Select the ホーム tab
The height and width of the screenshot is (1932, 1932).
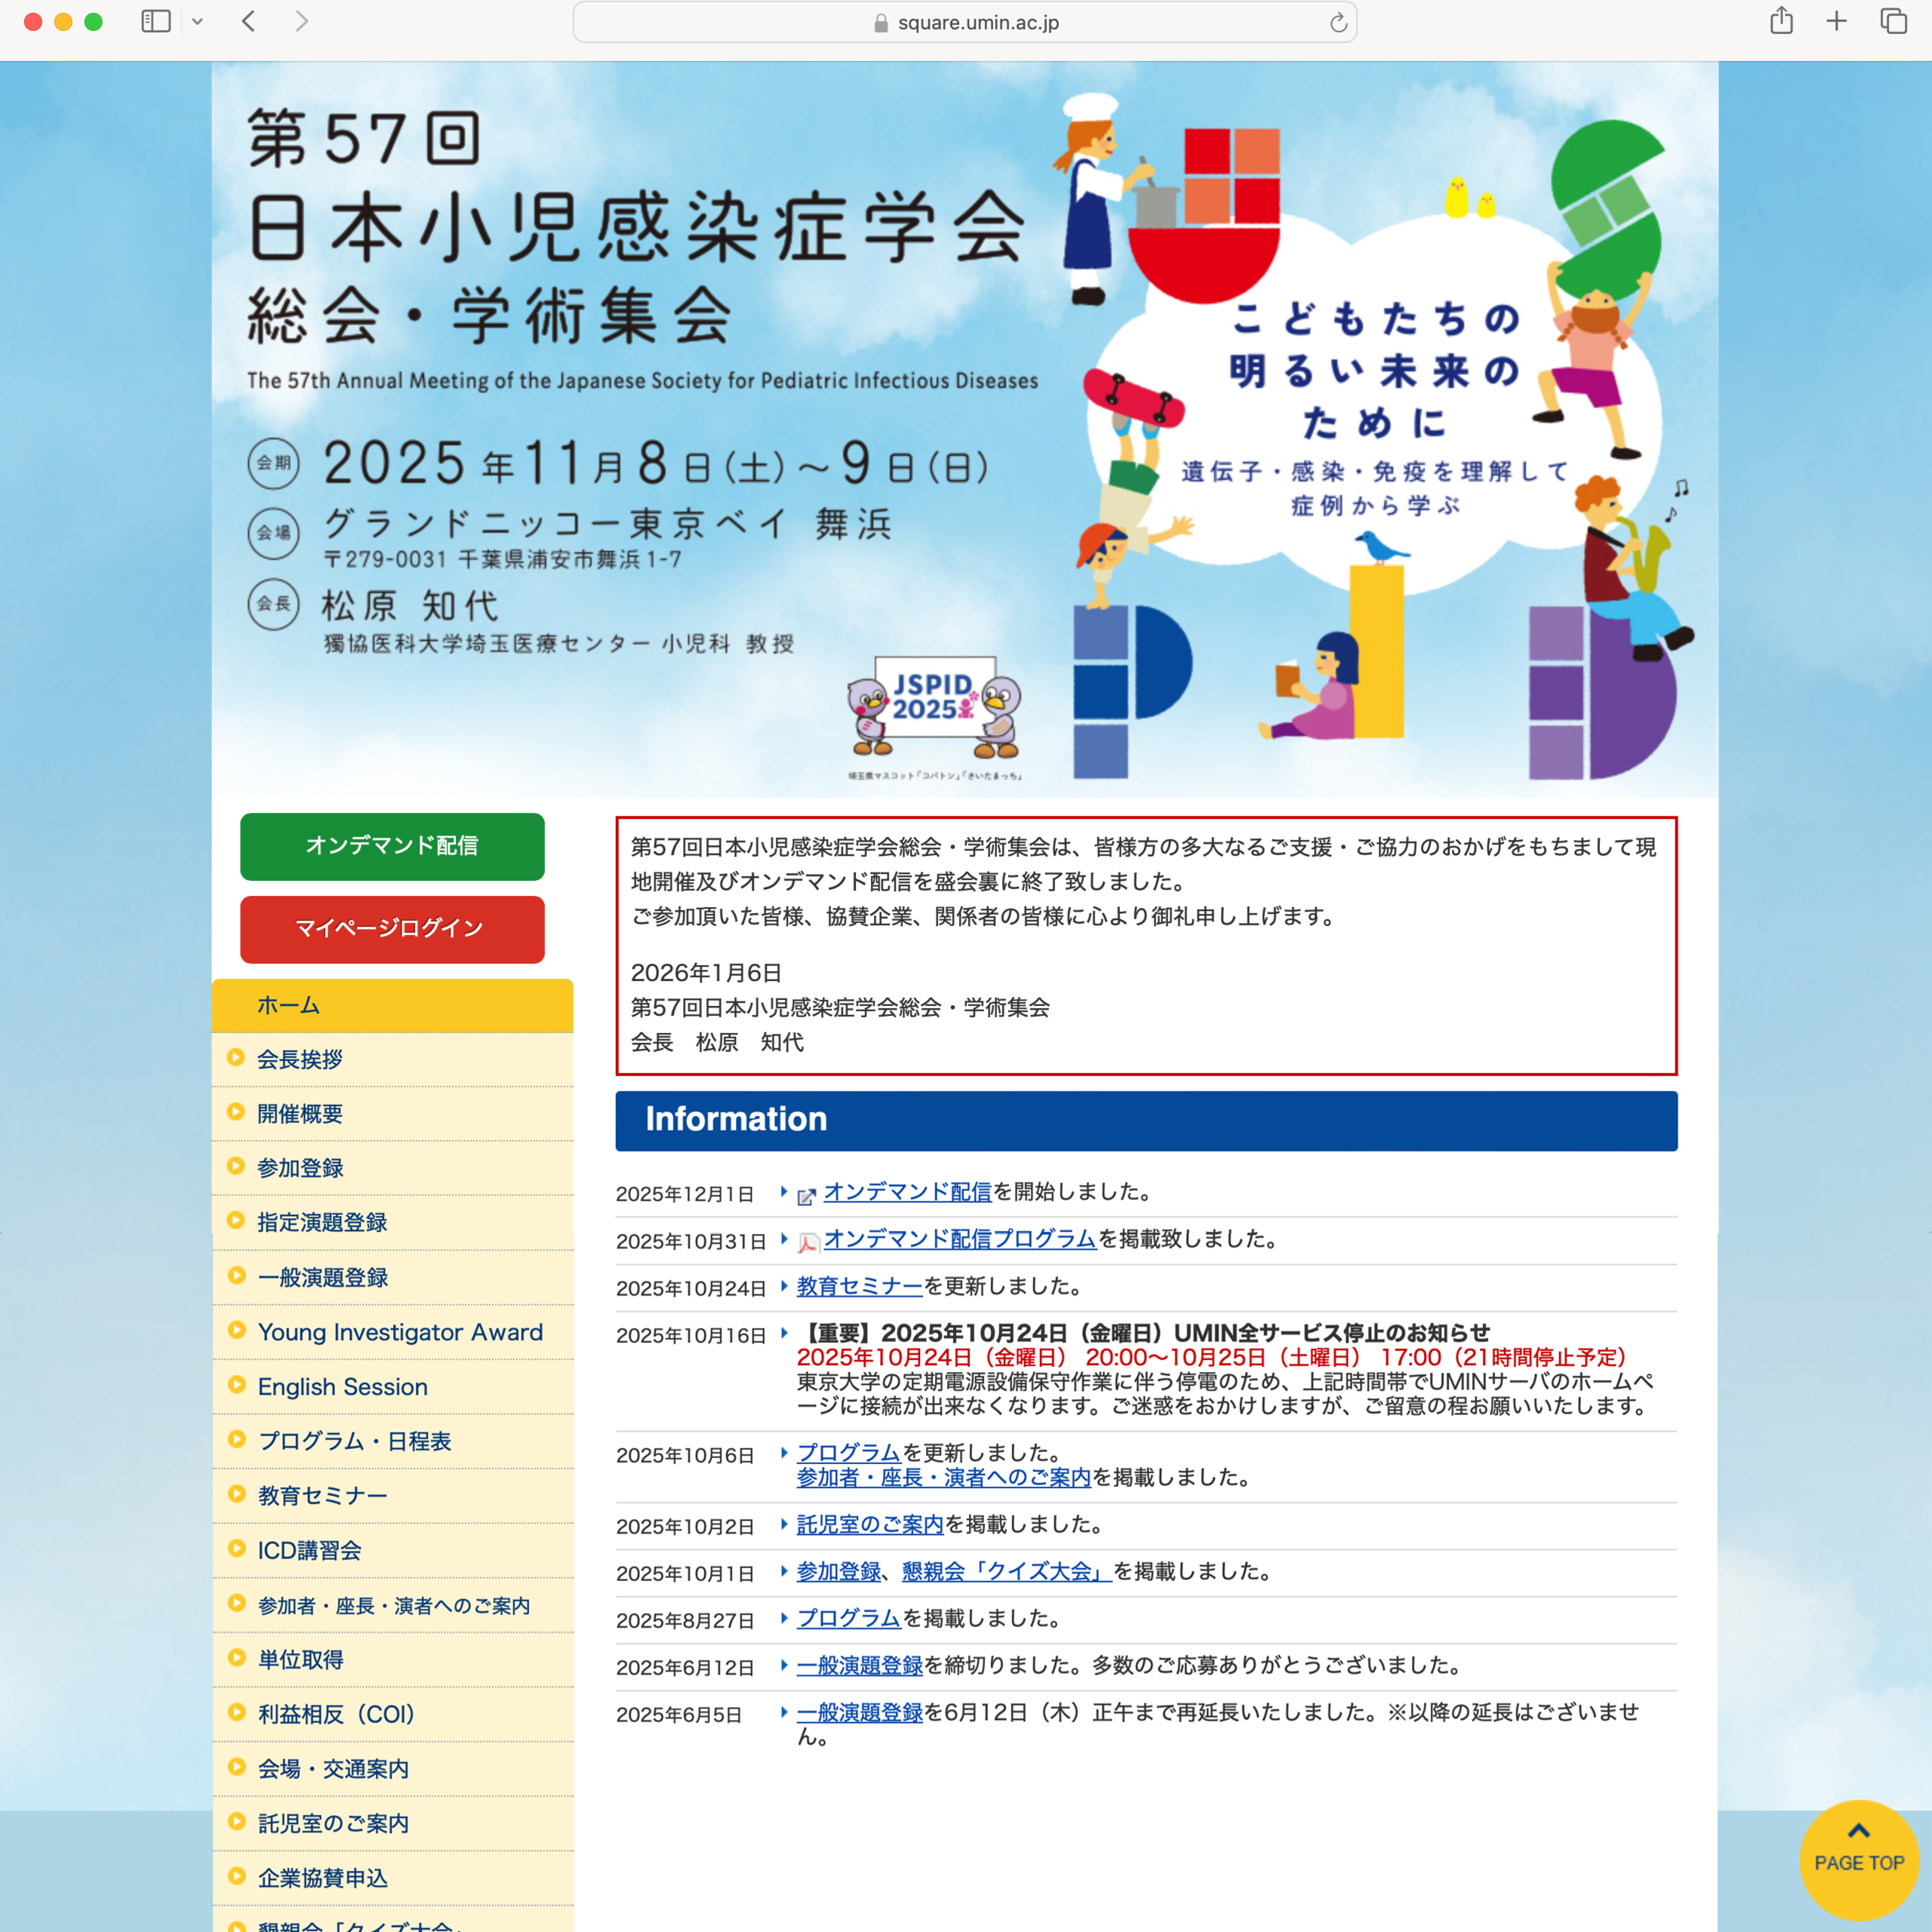tap(391, 1005)
